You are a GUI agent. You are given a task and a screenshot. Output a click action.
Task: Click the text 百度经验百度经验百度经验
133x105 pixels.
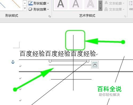58,53
